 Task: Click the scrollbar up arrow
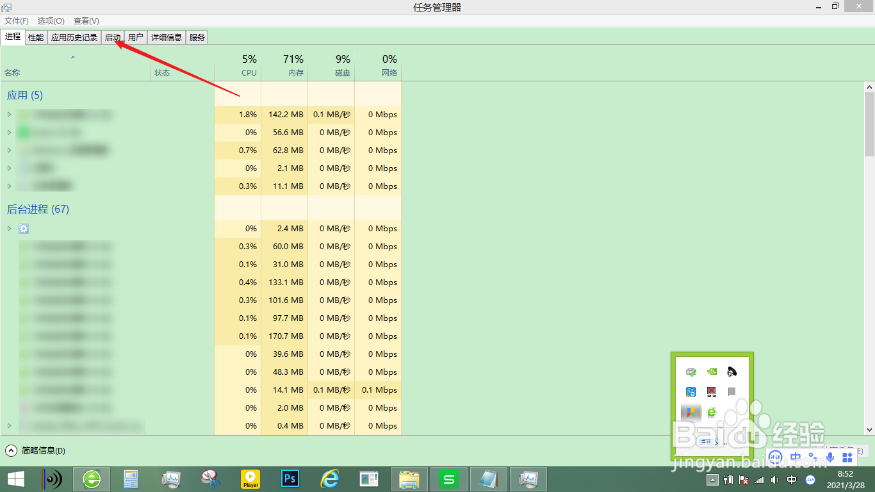[x=869, y=86]
